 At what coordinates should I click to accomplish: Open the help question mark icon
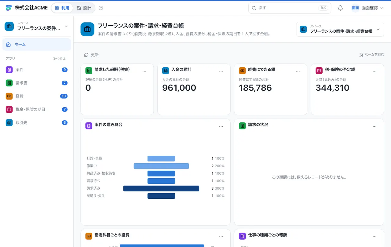click(101, 8)
